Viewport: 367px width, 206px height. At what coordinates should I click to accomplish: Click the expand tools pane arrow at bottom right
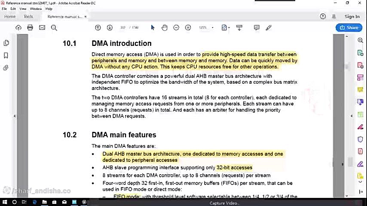[x=361, y=192]
